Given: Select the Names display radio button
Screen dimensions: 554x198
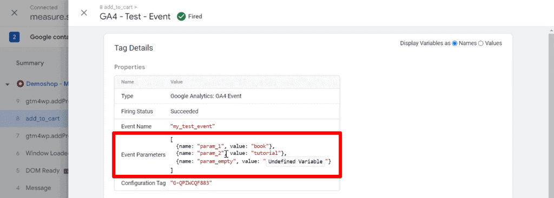Looking at the screenshot, I should pos(454,43).
